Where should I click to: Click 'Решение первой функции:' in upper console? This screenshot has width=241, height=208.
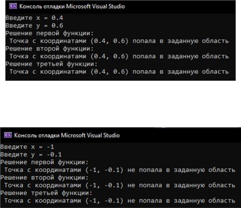coord(50,33)
